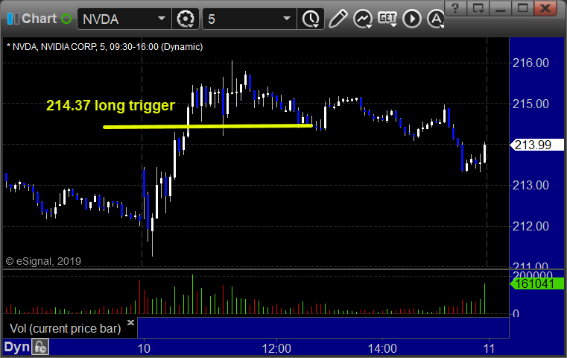Screen dimensions: 567x358
Task: Click the Chart title label
Action: click(39, 19)
